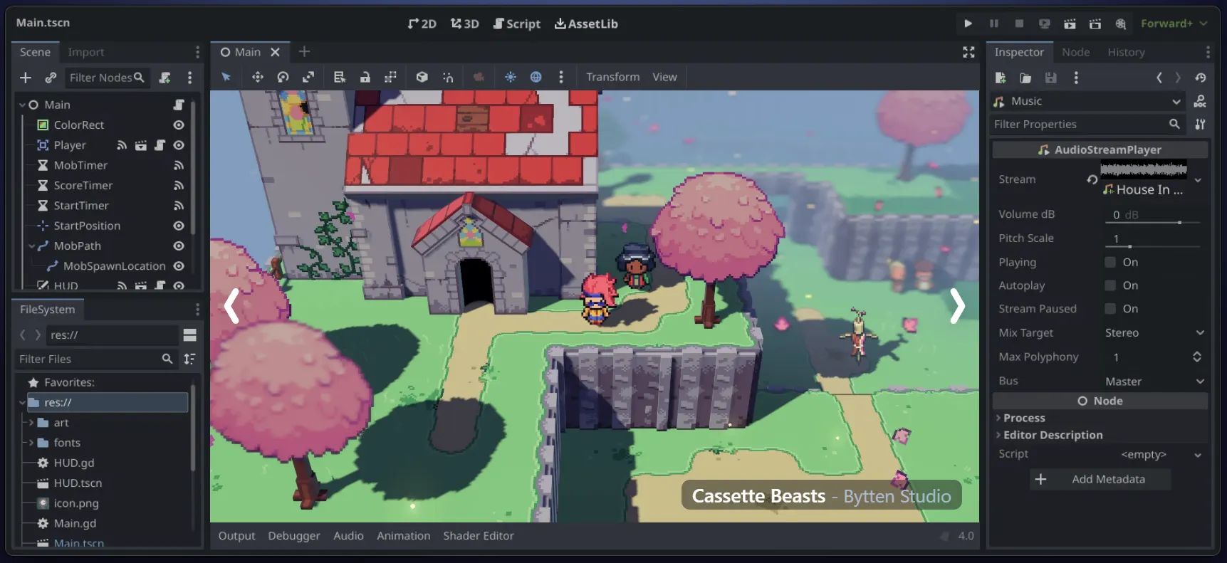Image resolution: width=1227 pixels, height=563 pixels.
Task: Add a new node with plus icon
Action: [x=26, y=78]
